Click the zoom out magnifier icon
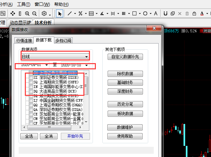This screenshot has width=211, height=157. 34,13
